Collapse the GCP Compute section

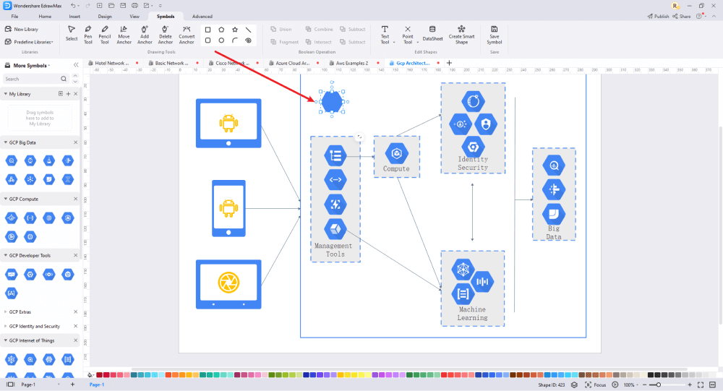click(6, 199)
